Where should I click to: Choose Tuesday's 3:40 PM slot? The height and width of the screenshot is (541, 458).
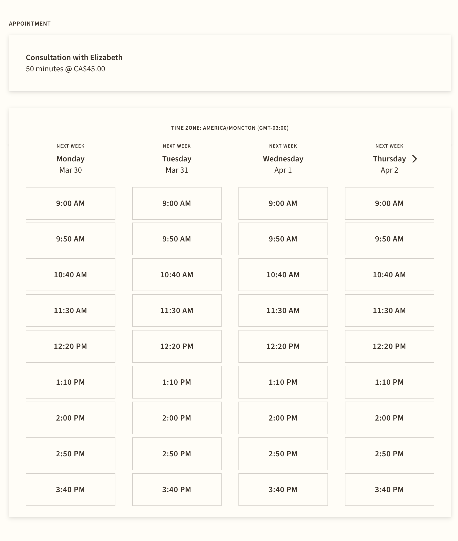177,490
